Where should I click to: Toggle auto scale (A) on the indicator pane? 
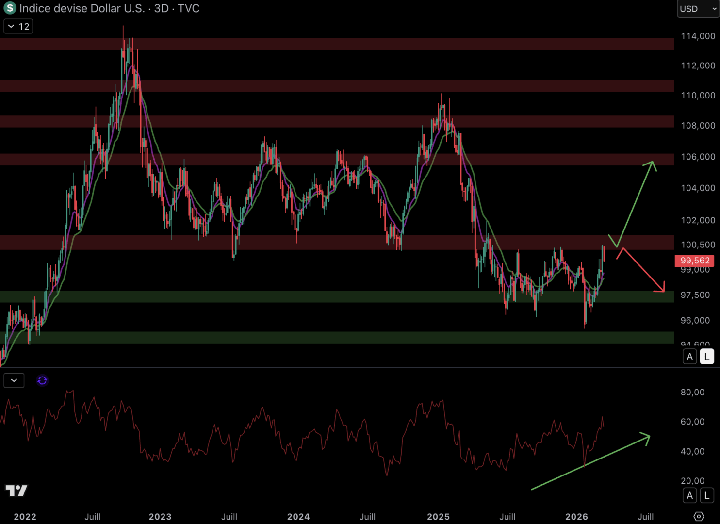pyautogui.click(x=689, y=495)
